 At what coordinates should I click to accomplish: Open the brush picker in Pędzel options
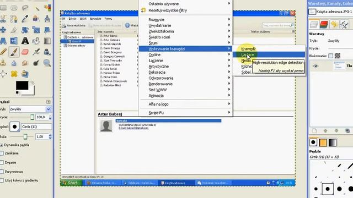point(15,127)
